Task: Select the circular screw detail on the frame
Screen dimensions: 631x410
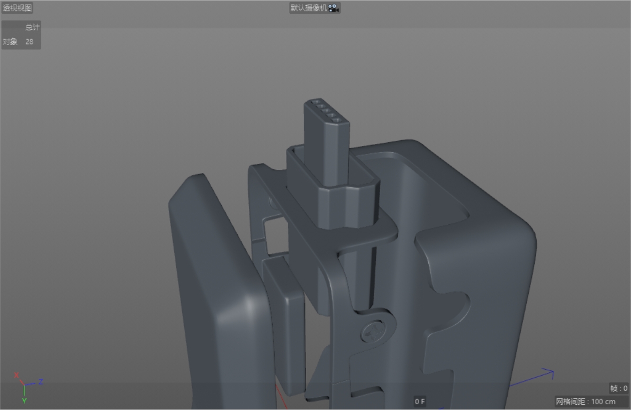Action: [374, 331]
